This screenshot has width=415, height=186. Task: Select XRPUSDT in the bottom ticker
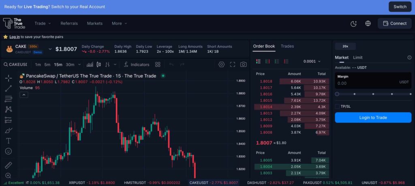pos(92,183)
